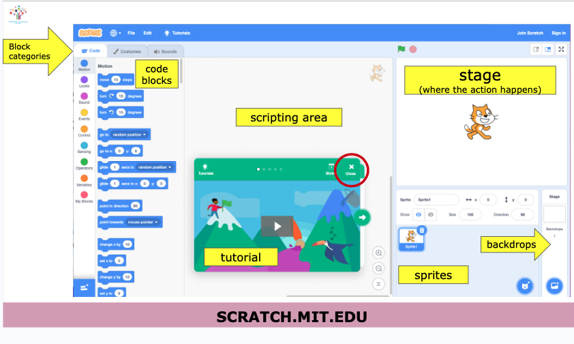The image size is (574, 344).
Task: Switch to the Sounds tab
Action: [166, 52]
